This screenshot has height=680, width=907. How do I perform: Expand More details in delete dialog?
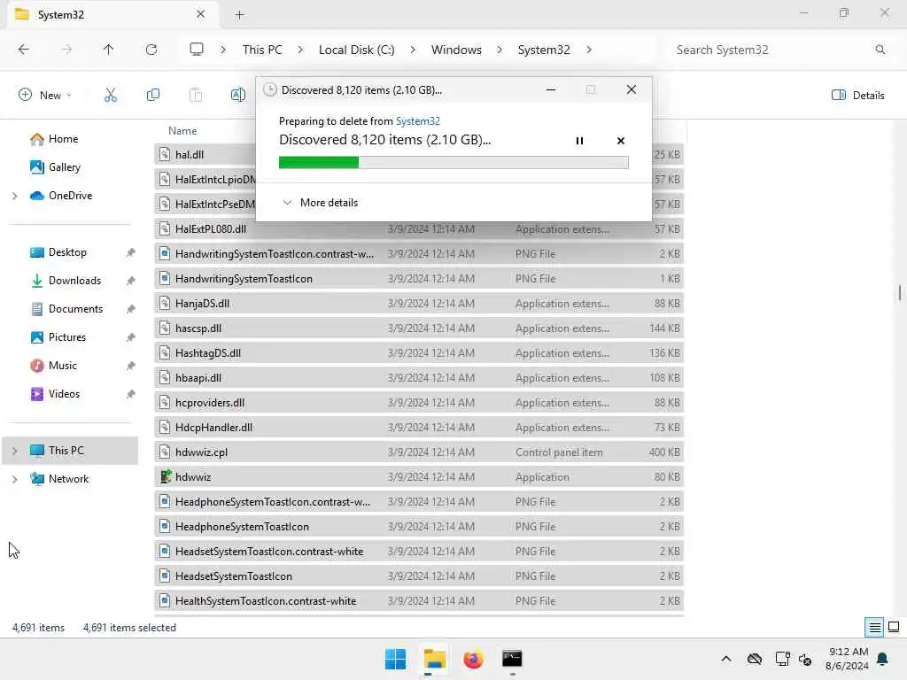coord(320,203)
